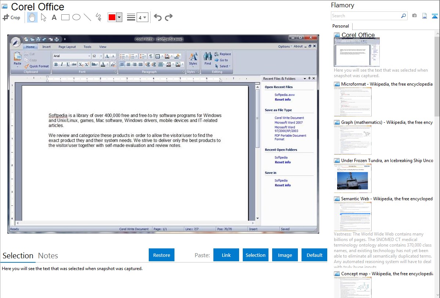440x298 pixels.
Task: Undo the last annotation
Action: pos(158,17)
